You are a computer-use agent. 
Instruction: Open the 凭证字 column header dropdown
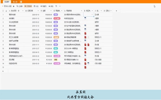[92, 11]
